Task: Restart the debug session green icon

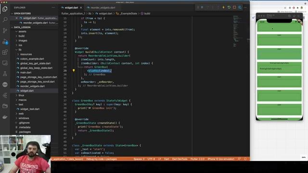Action: (x=229, y=8)
